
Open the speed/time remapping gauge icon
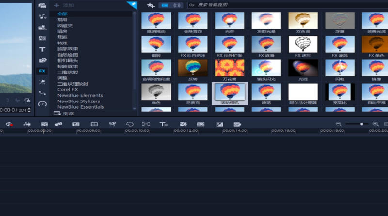click(42, 104)
